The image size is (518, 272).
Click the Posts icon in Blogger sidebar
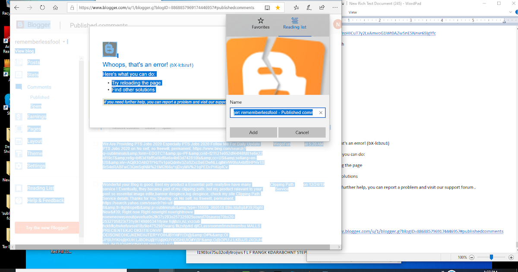coord(19,62)
